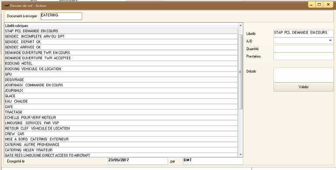
Task: Select row BOOKING HOTEL
Action: (x=121, y=64)
